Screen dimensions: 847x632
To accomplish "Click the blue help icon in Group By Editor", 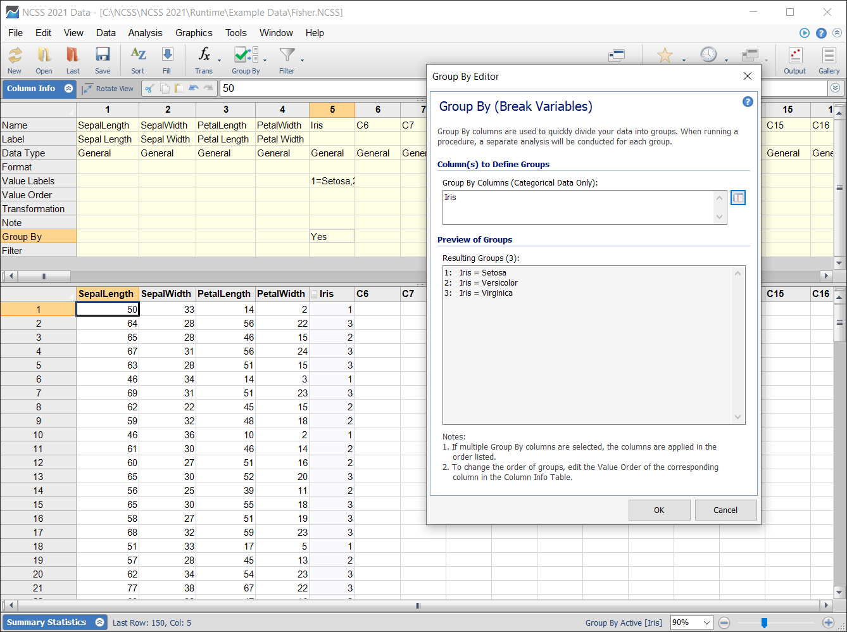I will point(747,101).
